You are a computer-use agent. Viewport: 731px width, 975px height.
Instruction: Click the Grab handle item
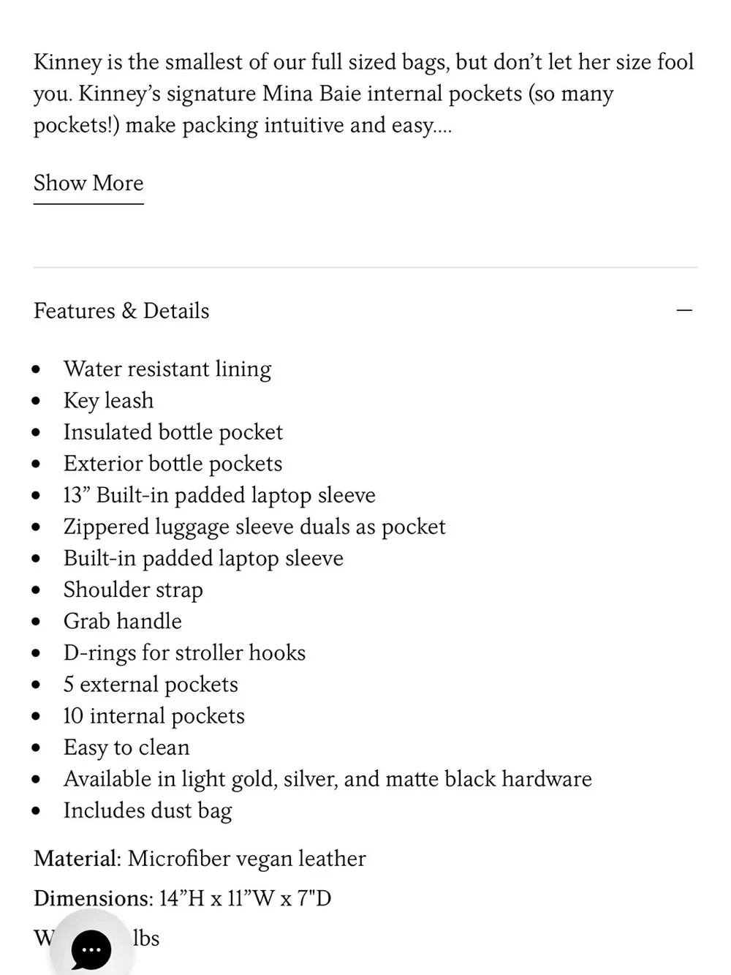123,621
